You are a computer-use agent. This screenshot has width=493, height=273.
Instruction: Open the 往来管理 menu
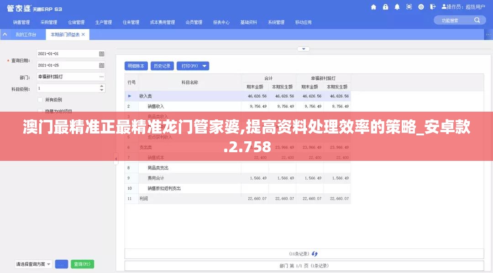point(131,22)
